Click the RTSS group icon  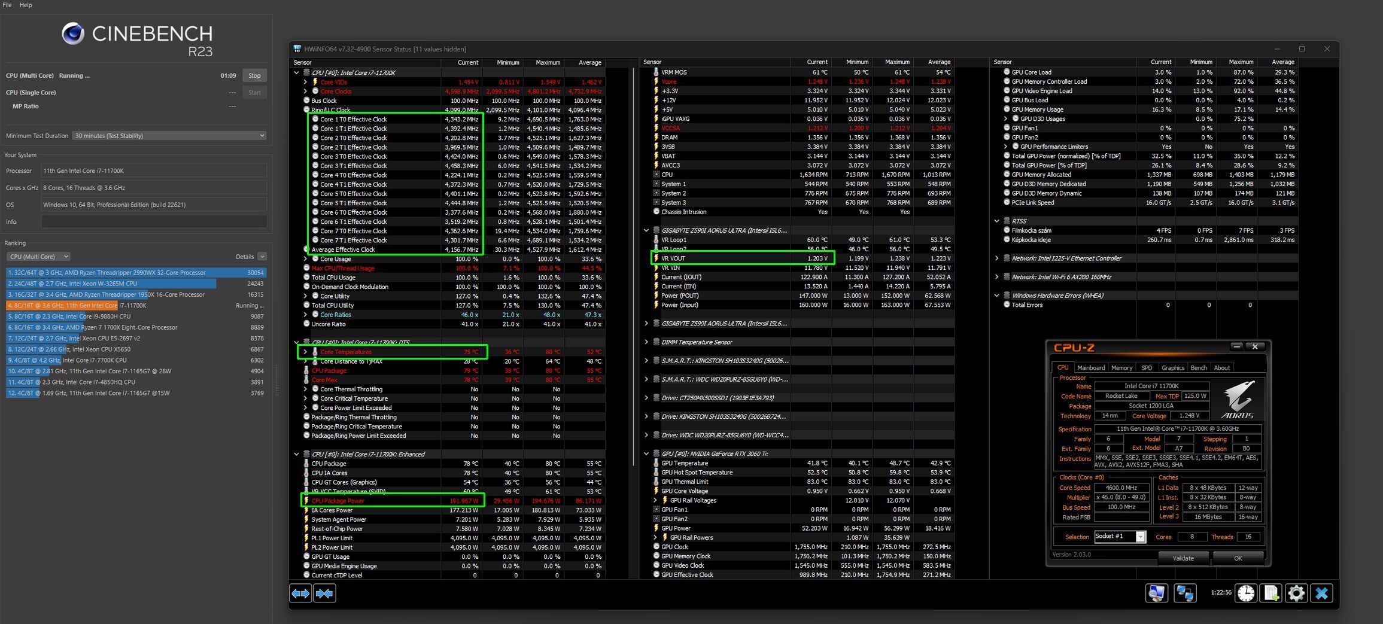(x=1007, y=221)
